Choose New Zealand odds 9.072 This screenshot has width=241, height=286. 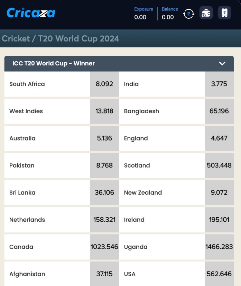219,193
